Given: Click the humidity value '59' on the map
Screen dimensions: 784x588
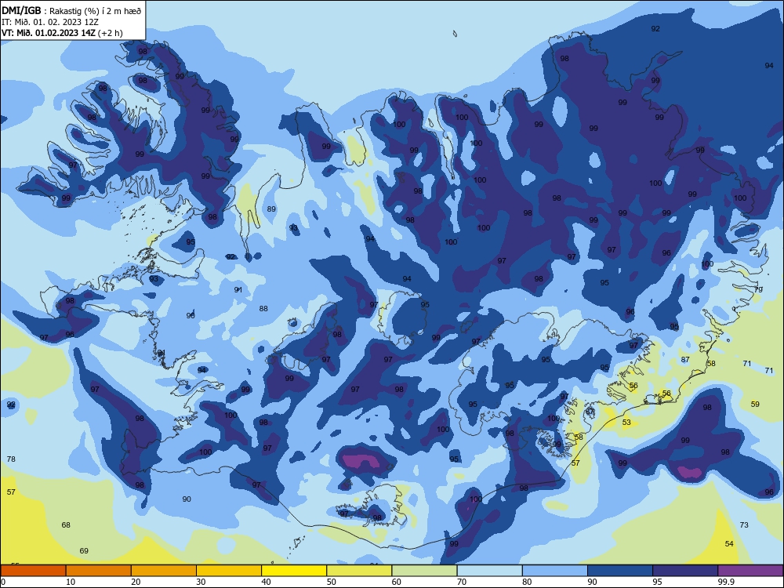Looking at the screenshot, I should tap(755, 404).
